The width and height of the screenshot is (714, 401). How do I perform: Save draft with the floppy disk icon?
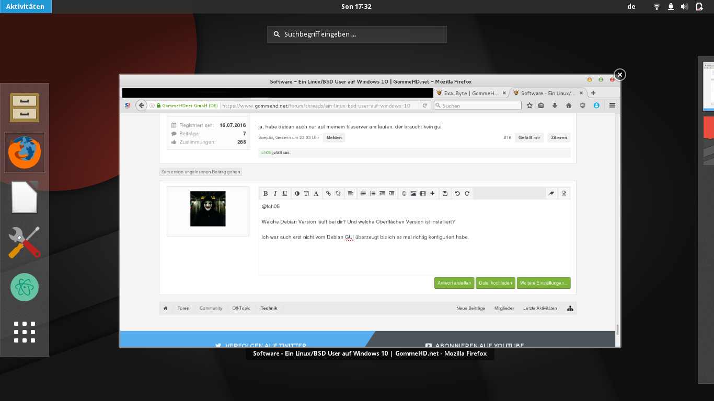445,194
